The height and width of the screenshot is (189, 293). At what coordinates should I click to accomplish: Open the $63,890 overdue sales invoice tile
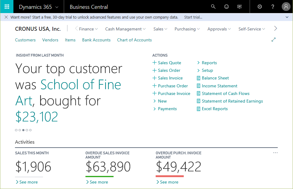[x=108, y=166]
